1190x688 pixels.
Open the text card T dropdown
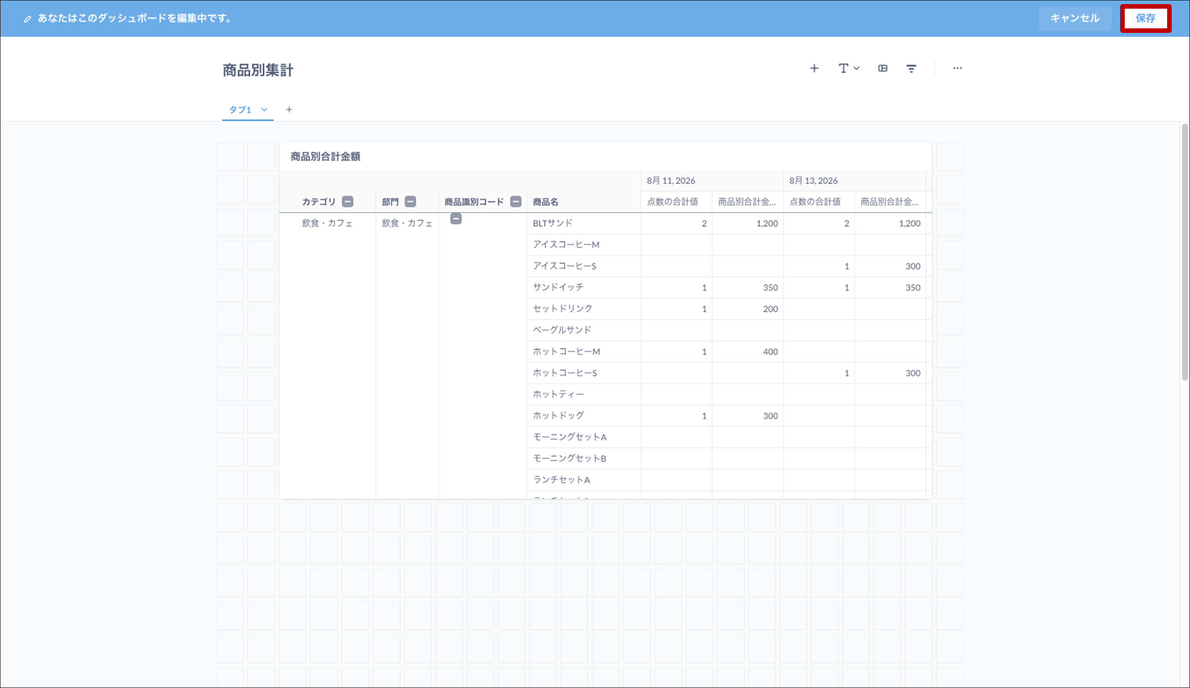(x=848, y=69)
